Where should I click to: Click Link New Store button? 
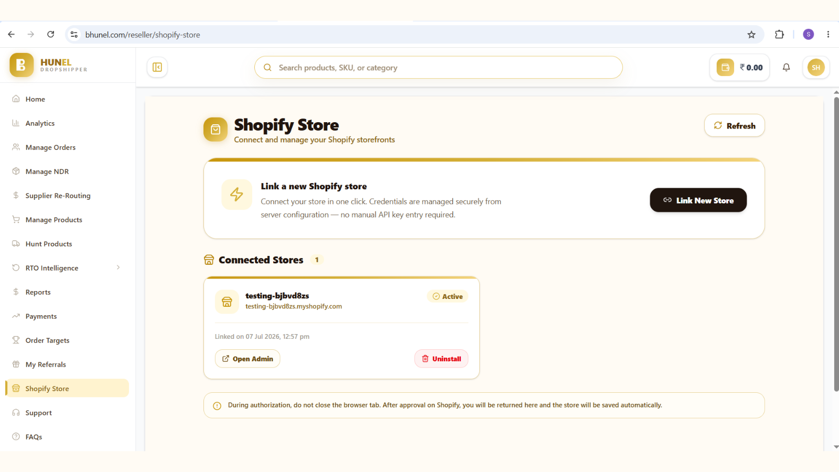coord(698,200)
